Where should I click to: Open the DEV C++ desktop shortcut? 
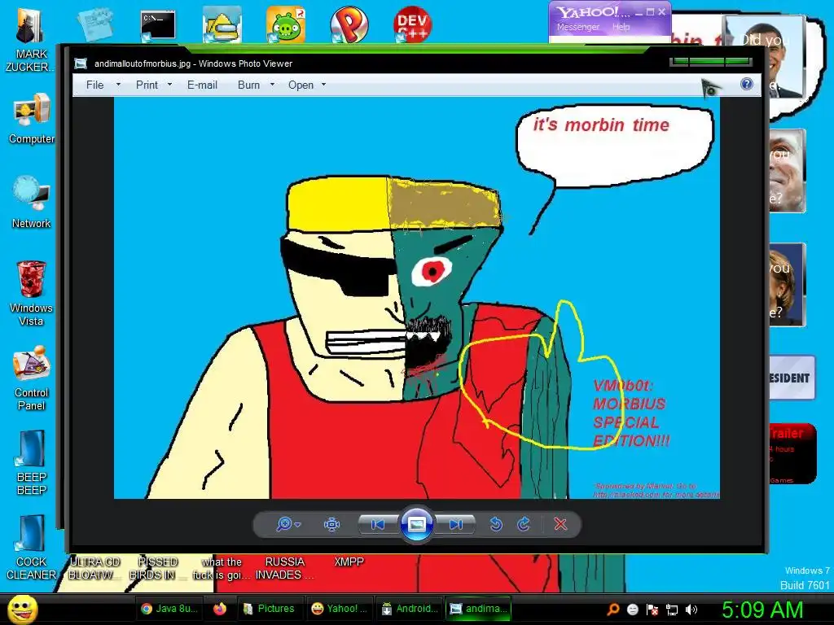tap(412, 24)
